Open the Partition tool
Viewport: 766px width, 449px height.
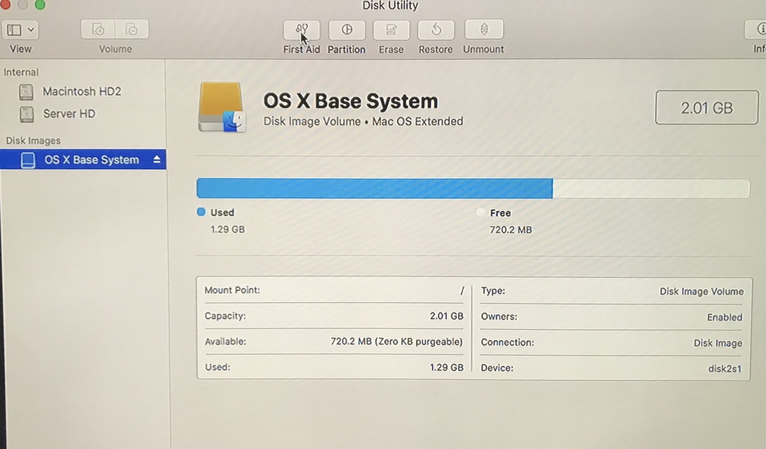click(347, 29)
